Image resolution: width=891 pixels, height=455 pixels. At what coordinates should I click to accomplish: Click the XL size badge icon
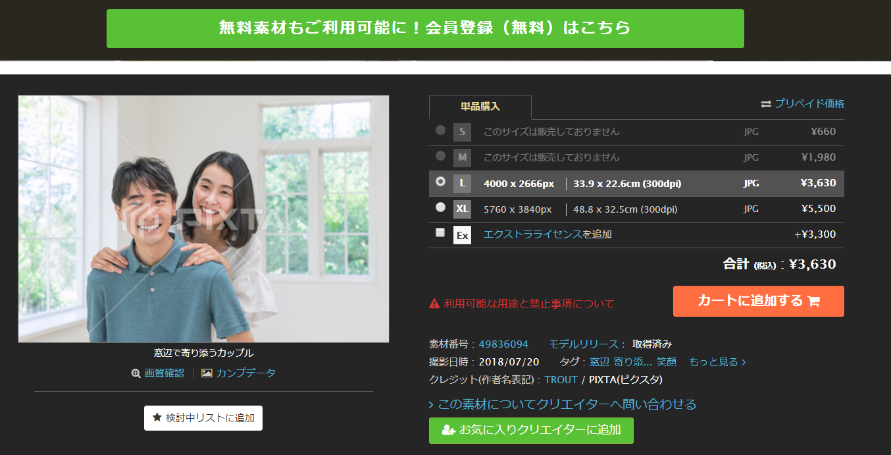(x=462, y=209)
